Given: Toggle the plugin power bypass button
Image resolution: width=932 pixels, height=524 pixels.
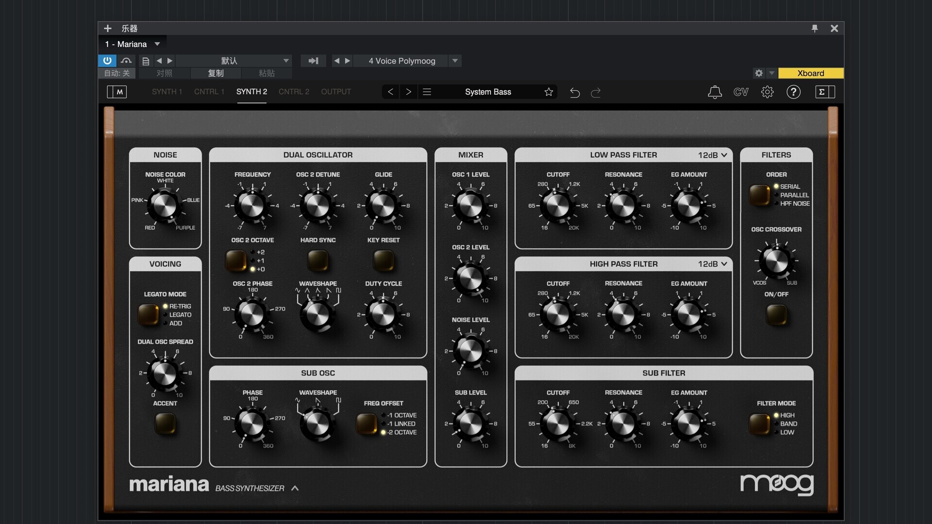Looking at the screenshot, I should tap(107, 61).
